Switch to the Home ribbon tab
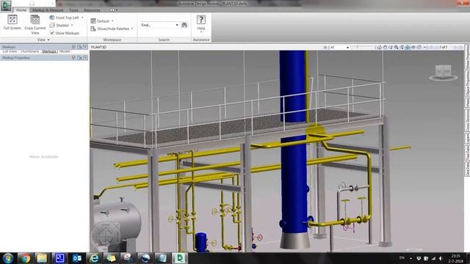 click(x=21, y=10)
